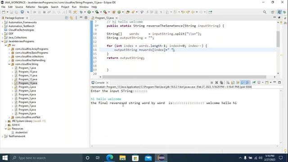Open the Open Console dropdown arrow
Image resolution: width=288 pixels, height=162 pixels.
pos(270,83)
